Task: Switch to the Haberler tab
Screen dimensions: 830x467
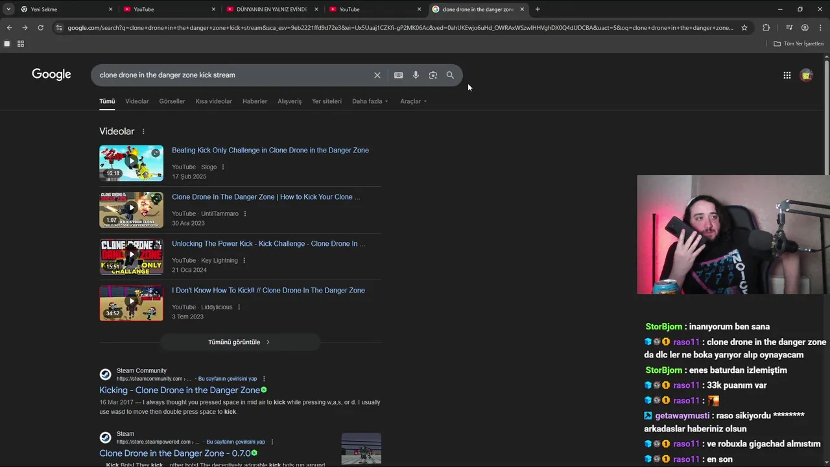Action: 255,101
